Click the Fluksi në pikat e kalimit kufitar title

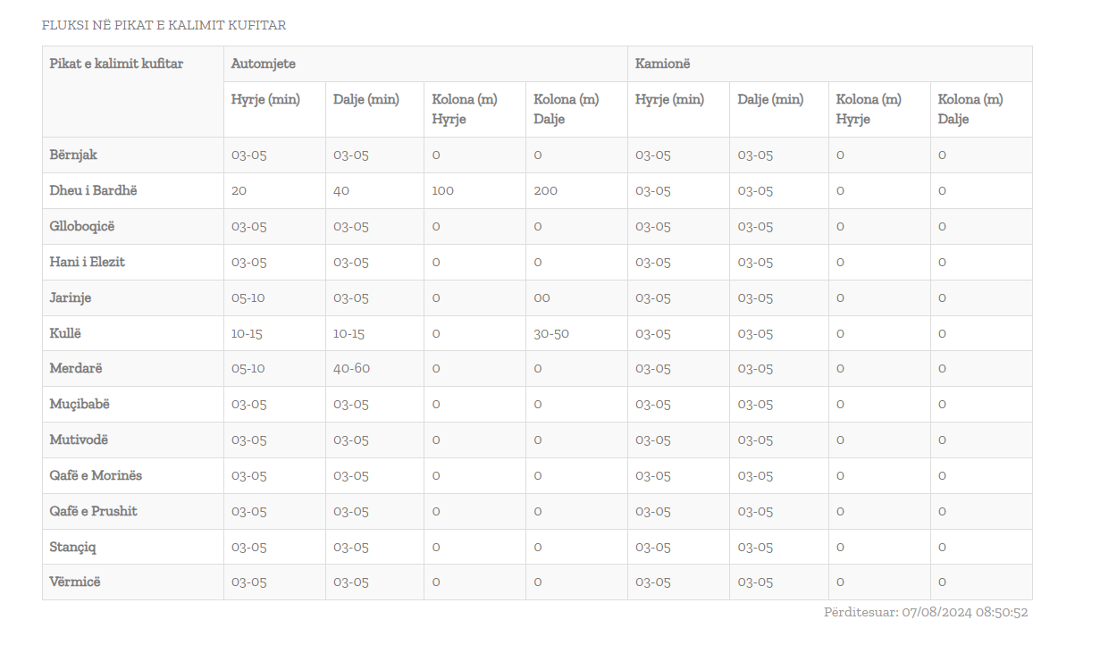[x=164, y=26]
